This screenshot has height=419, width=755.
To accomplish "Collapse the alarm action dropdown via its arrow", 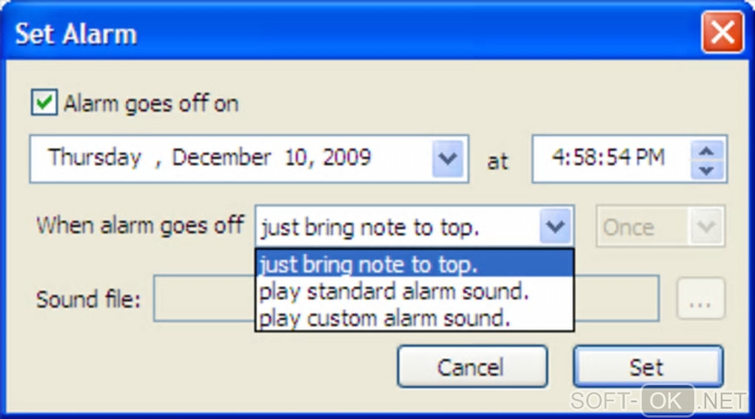I will (x=556, y=226).
